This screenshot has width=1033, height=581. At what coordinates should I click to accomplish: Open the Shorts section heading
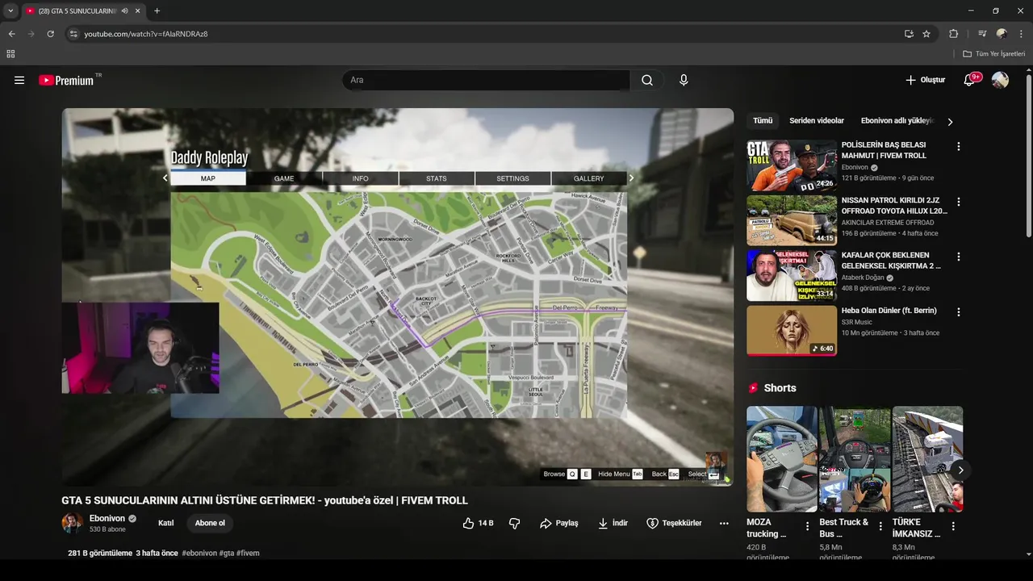[x=772, y=388]
